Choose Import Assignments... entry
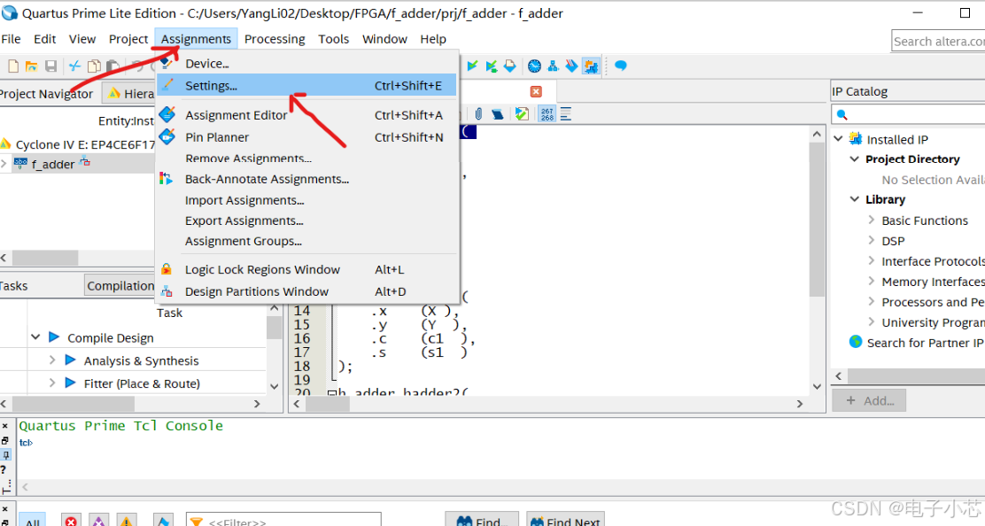Screen dimensions: 985x526 point(307,200)
